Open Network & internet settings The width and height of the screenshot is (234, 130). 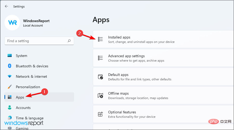click(x=39, y=76)
